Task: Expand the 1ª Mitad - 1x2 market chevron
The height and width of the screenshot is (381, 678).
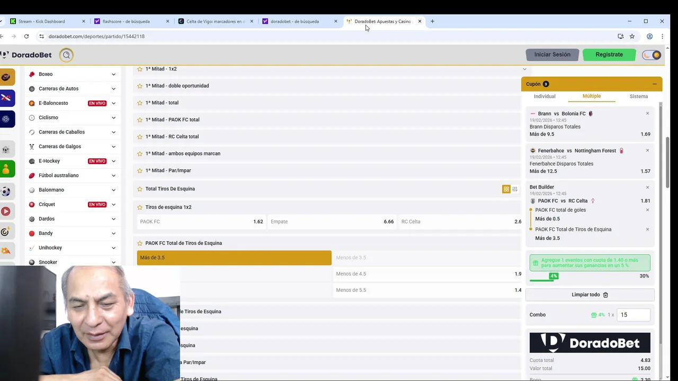Action: [524, 69]
